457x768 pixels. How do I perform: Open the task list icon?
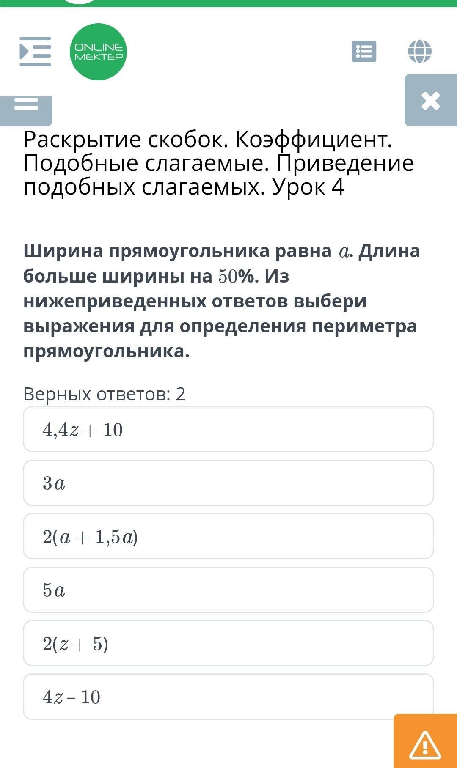364,52
